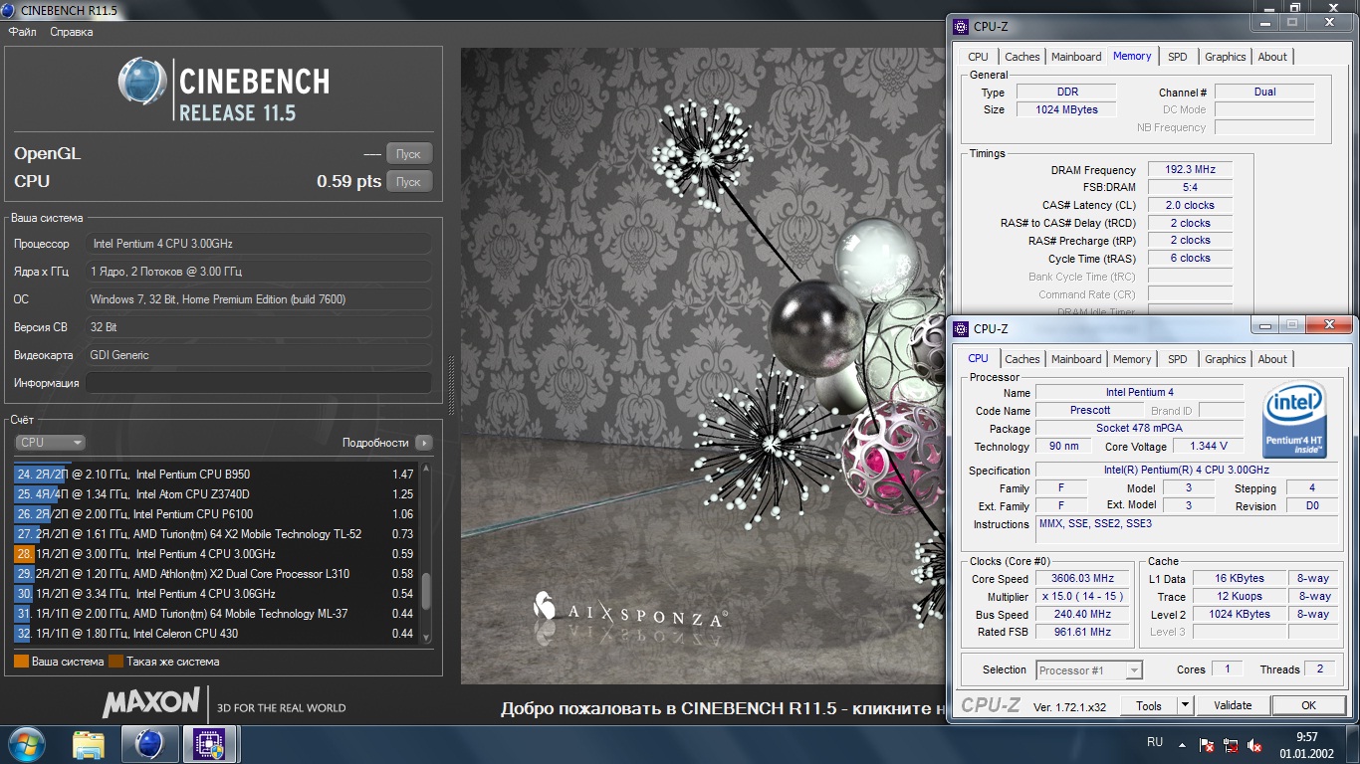The height and width of the screenshot is (764, 1360).
Task: Open SPD tab in Processor CPU-Z window
Action: pyautogui.click(x=1178, y=359)
